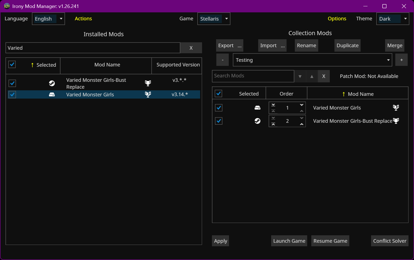Uncheck the highlighted Varied Monster Girls installed mod
The width and height of the screenshot is (414, 260).
point(12,94)
